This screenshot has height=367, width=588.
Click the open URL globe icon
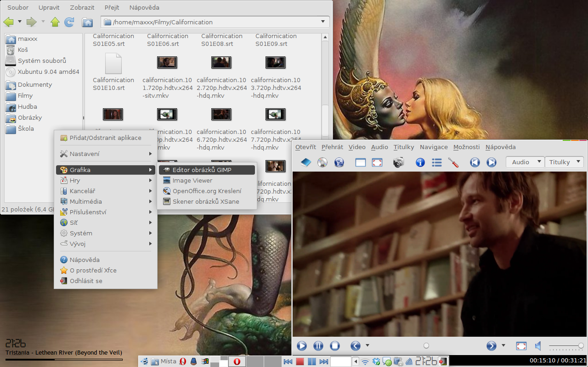(339, 162)
